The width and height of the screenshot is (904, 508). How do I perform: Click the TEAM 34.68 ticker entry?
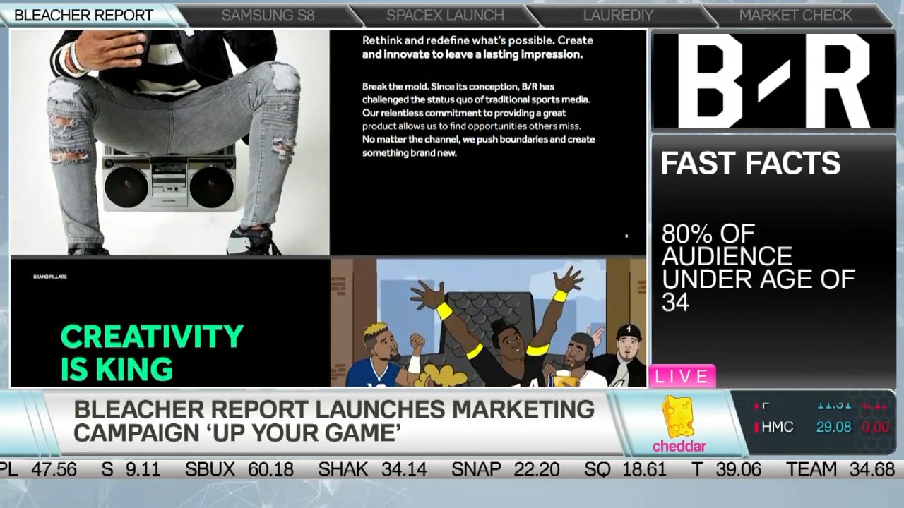point(840,469)
